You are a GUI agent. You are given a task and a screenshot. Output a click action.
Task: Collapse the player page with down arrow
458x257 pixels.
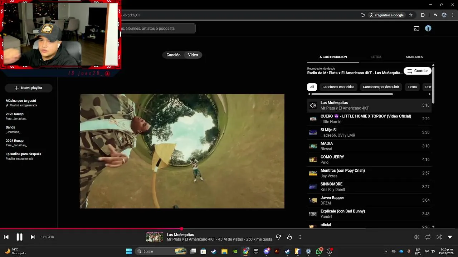450,237
